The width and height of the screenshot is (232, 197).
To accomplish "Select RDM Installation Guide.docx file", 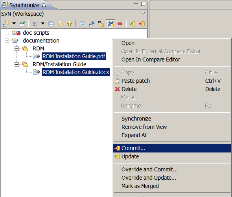I will coord(76,72).
